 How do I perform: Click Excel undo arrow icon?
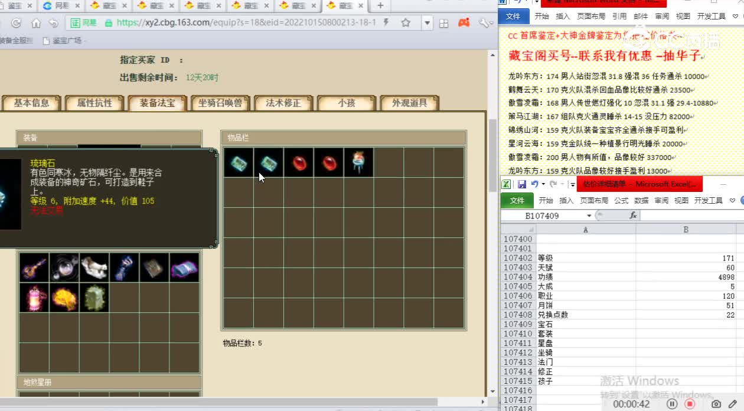[534, 184]
